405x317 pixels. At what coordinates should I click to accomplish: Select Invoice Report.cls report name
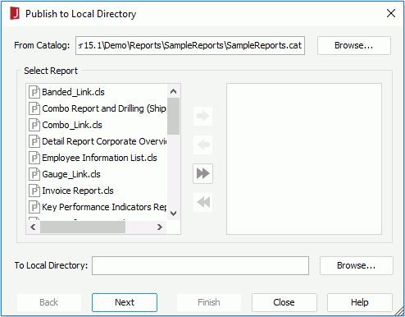pos(78,191)
